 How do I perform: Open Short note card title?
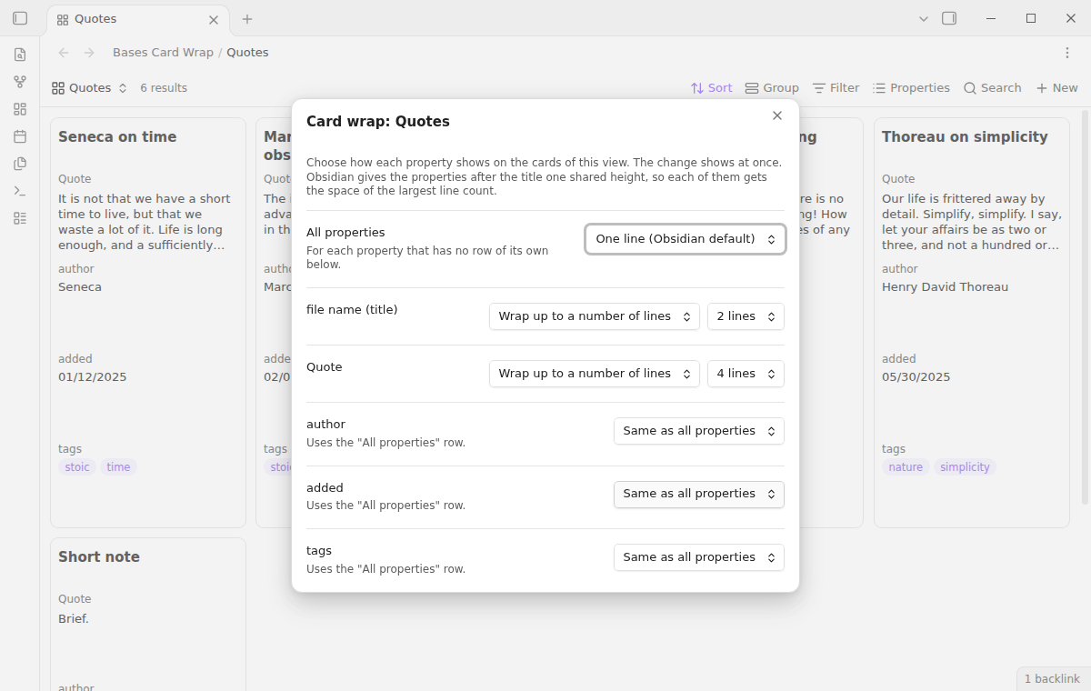coord(99,557)
